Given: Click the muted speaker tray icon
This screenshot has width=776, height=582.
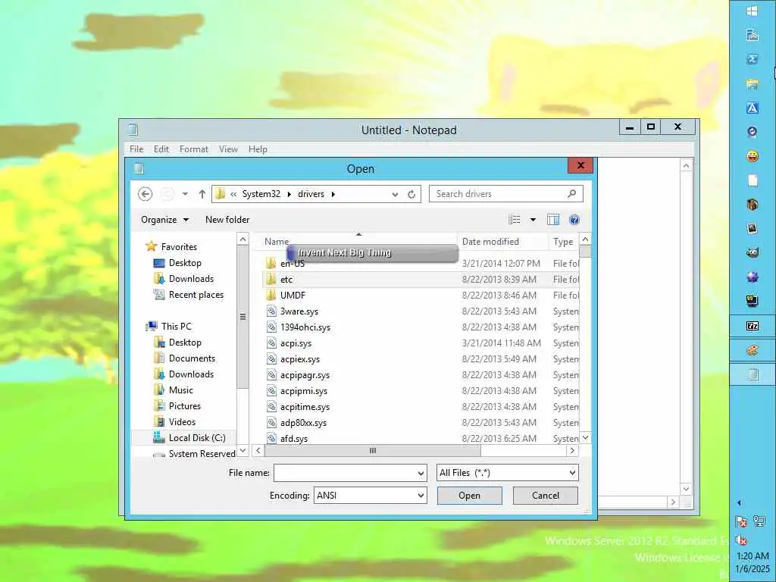Looking at the screenshot, I should click(741, 540).
